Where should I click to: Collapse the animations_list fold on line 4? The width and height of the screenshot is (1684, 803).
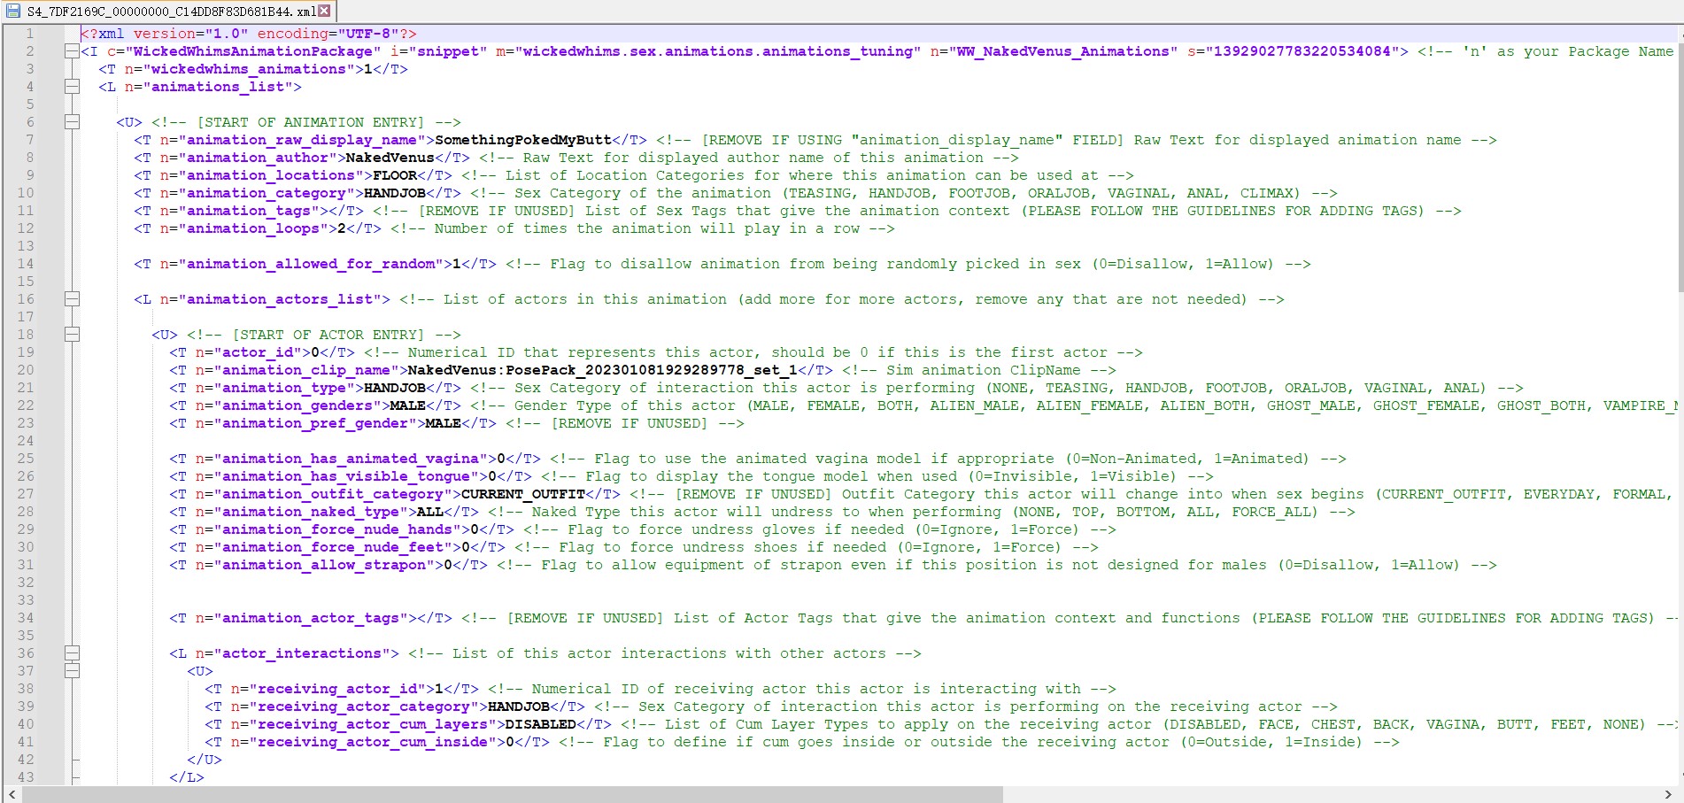coord(72,87)
